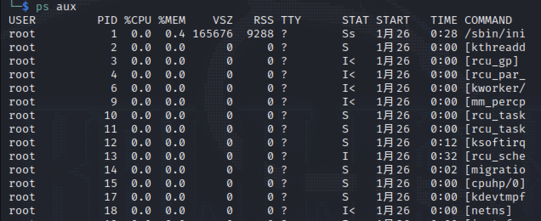
Task: Select the [rcu_gp] process entry
Action: tap(492, 61)
